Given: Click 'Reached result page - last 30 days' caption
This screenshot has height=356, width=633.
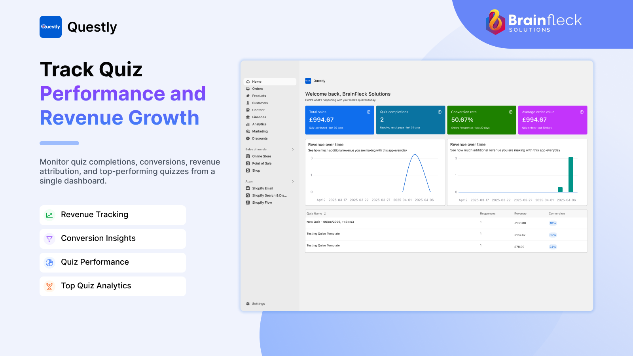Looking at the screenshot, I should (x=400, y=128).
